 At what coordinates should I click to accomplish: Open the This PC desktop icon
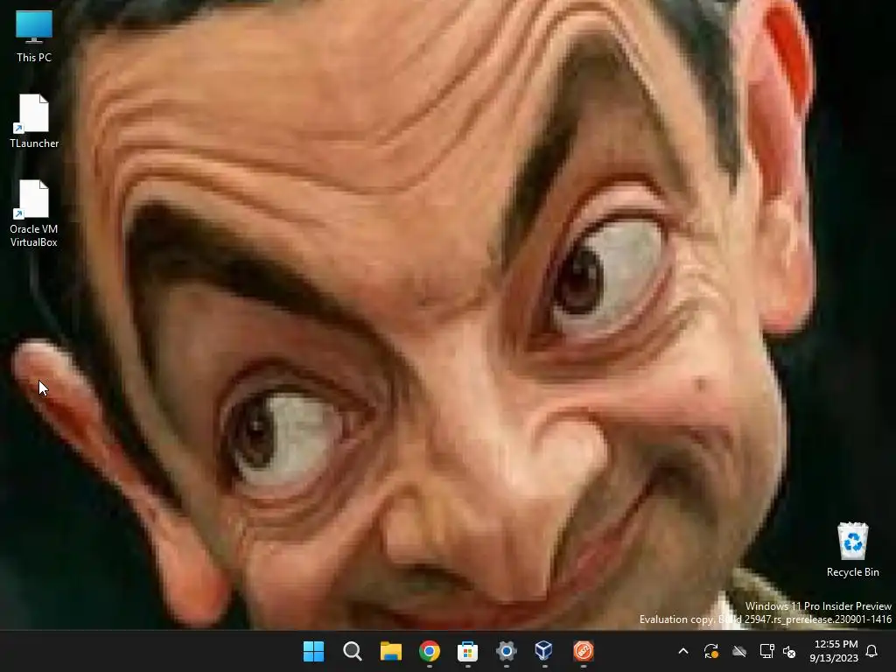pos(34,37)
